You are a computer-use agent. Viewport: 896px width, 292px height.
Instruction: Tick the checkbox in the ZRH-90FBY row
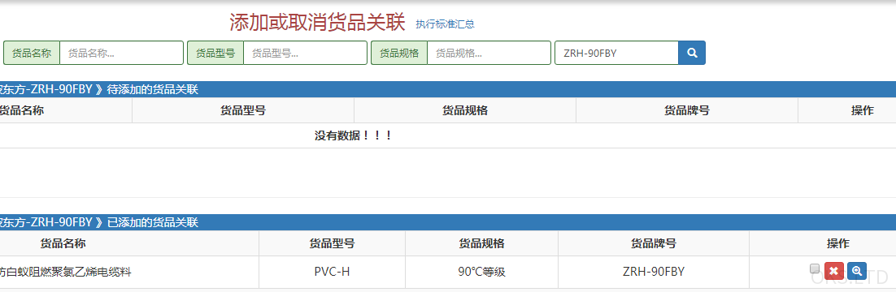815,268
